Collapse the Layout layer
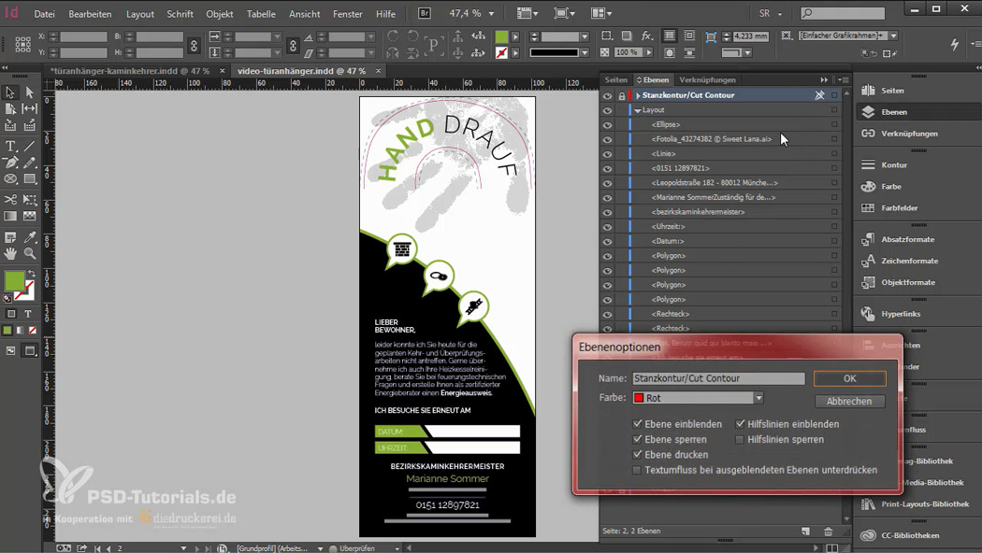982x553 pixels. tap(638, 110)
